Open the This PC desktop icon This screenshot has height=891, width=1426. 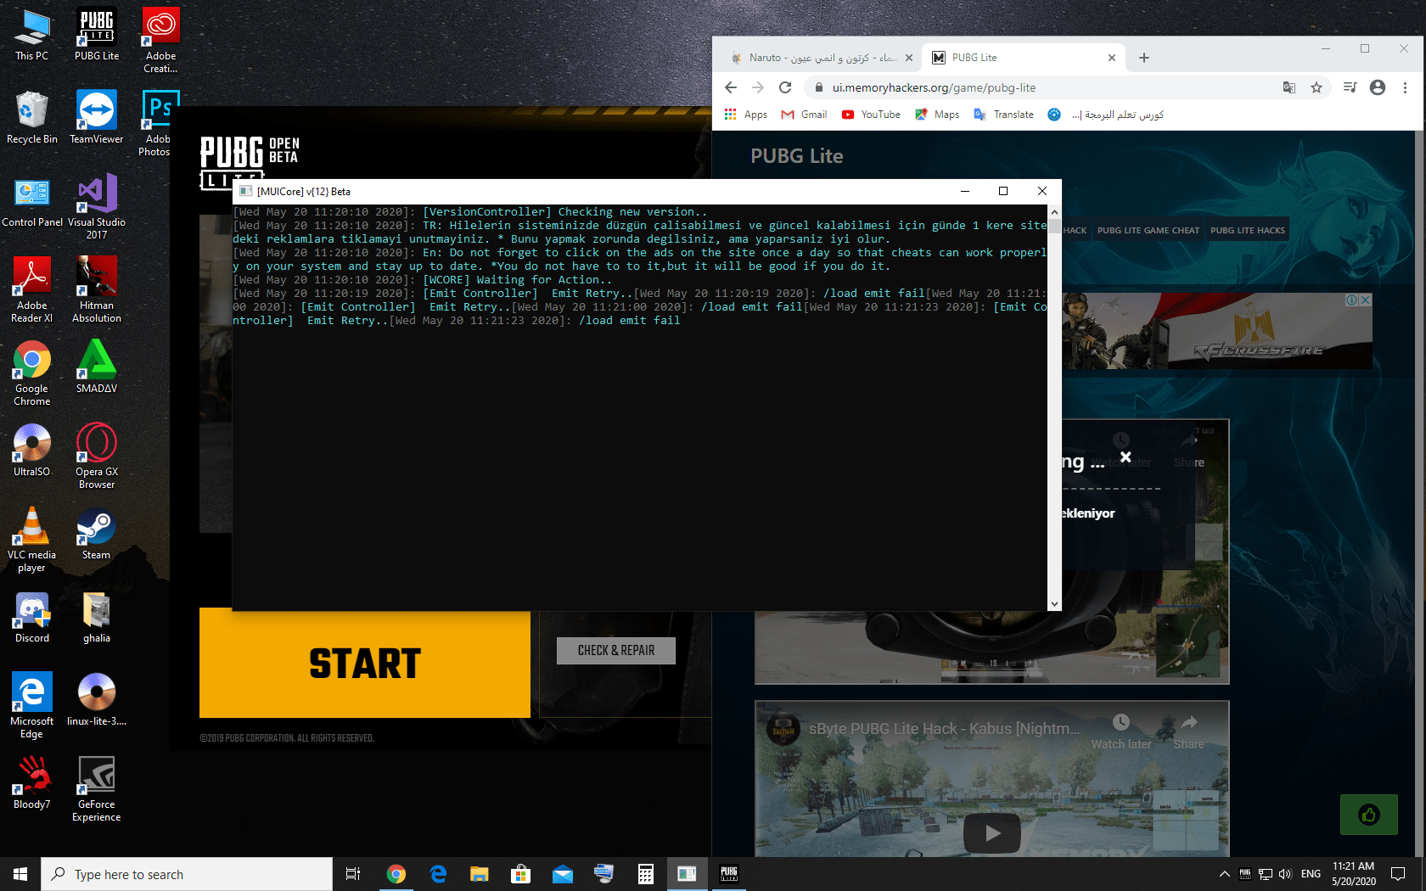coord(31,36)
